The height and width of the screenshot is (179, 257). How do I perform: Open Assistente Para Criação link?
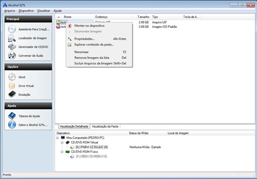[34, 29]
